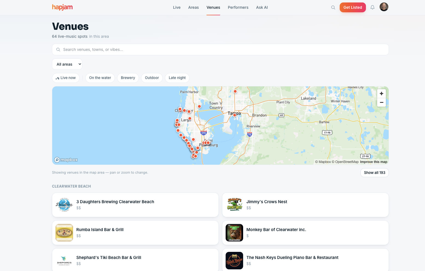Open 3 Daughters Brewing logo thumbnail
This screenshot has width=425, height=271.
click(64, 205)
